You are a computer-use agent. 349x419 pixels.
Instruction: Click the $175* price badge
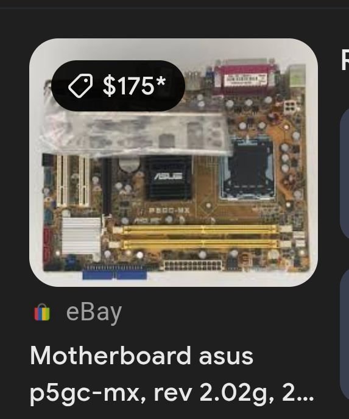coord(118,86)
